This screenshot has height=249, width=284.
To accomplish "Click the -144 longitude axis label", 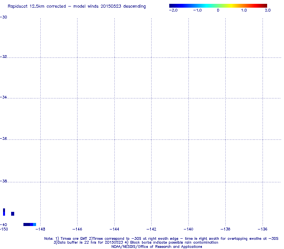I will point(114,229).
